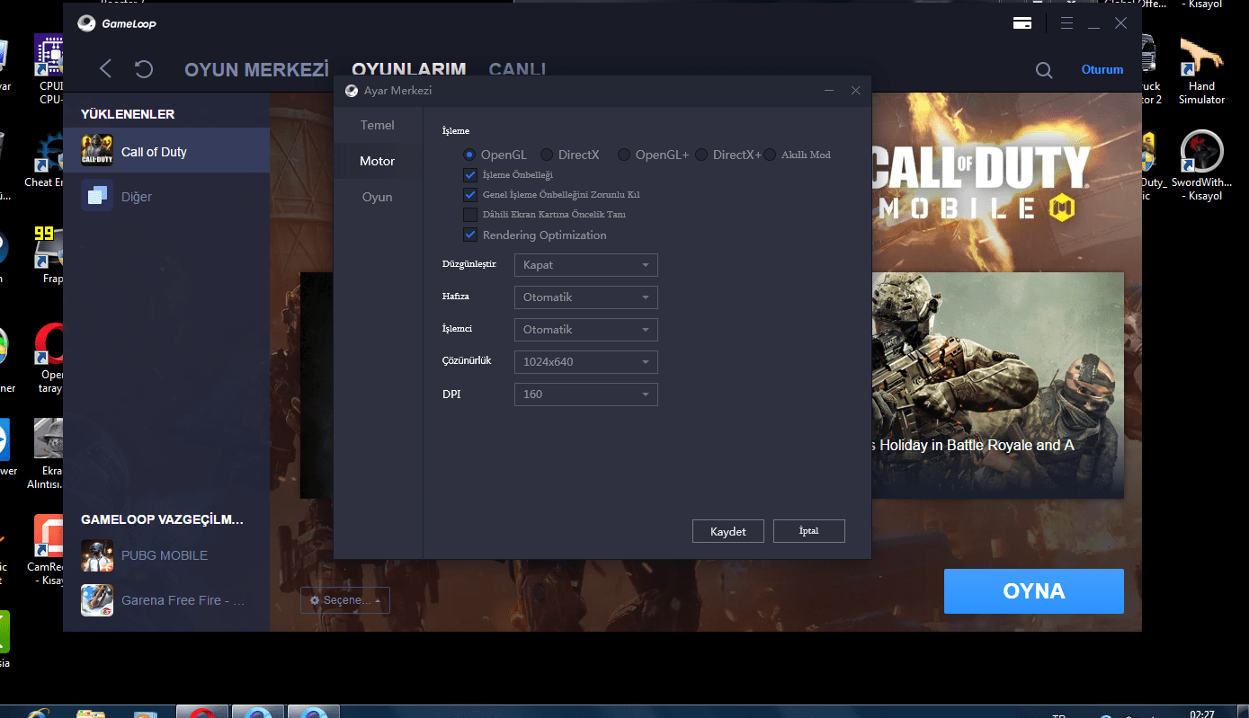Click the Oturum sign-in link
The width and height of the screenshot is (1249, 718).
pyautogui.click(x=1102, y=69)
